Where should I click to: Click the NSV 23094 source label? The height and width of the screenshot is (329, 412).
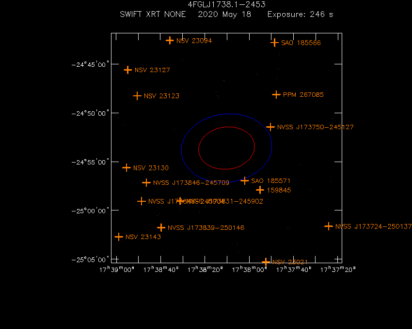click(x=194, y=41)
